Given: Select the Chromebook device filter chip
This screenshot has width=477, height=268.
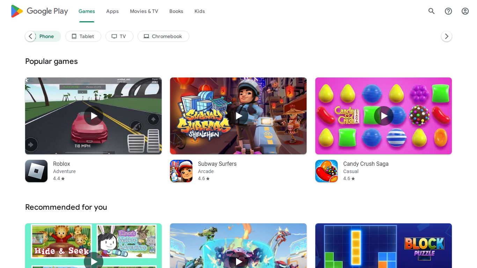Looking at the screenshot, I should 163,36.
